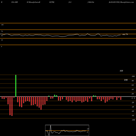Click the KANANI IND MunafaSutra.com title text
The image size is (136, 136).
pyautogui.click(x=121, y=2)
